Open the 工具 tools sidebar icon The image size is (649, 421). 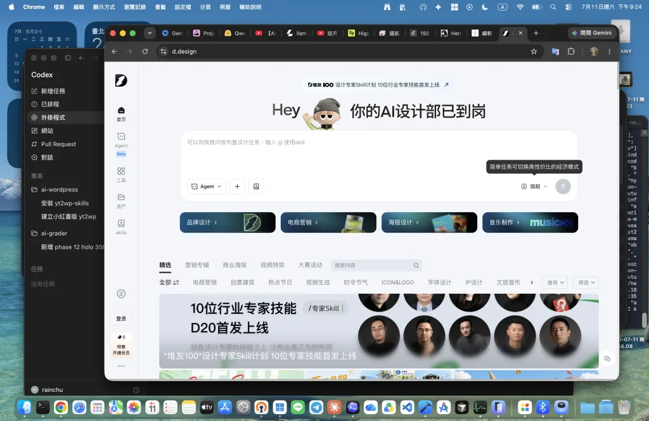[x=121, y=174]
